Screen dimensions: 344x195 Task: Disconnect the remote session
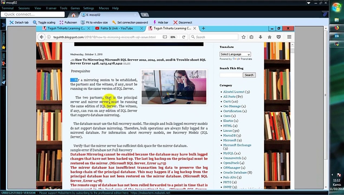(x=183, y=22)
